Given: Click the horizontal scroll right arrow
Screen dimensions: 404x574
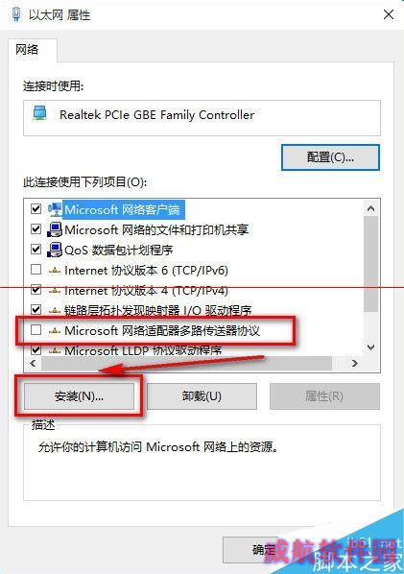Looking at the screenshot, I should coord(355,363).
